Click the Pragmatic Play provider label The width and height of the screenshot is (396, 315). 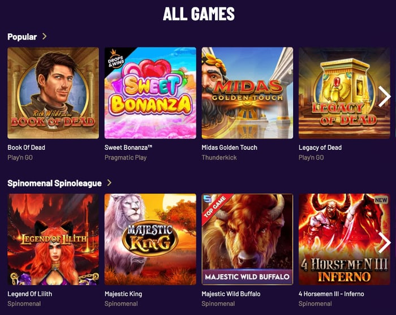tap(126, 158)
